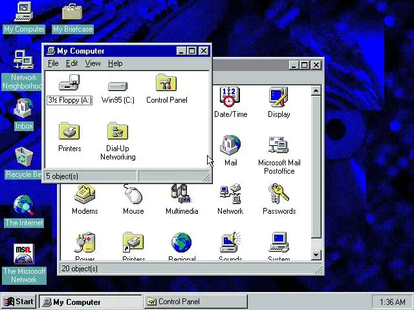Click the "5 object(s)" status bar text
414x310 pixels.
point(62,176)
